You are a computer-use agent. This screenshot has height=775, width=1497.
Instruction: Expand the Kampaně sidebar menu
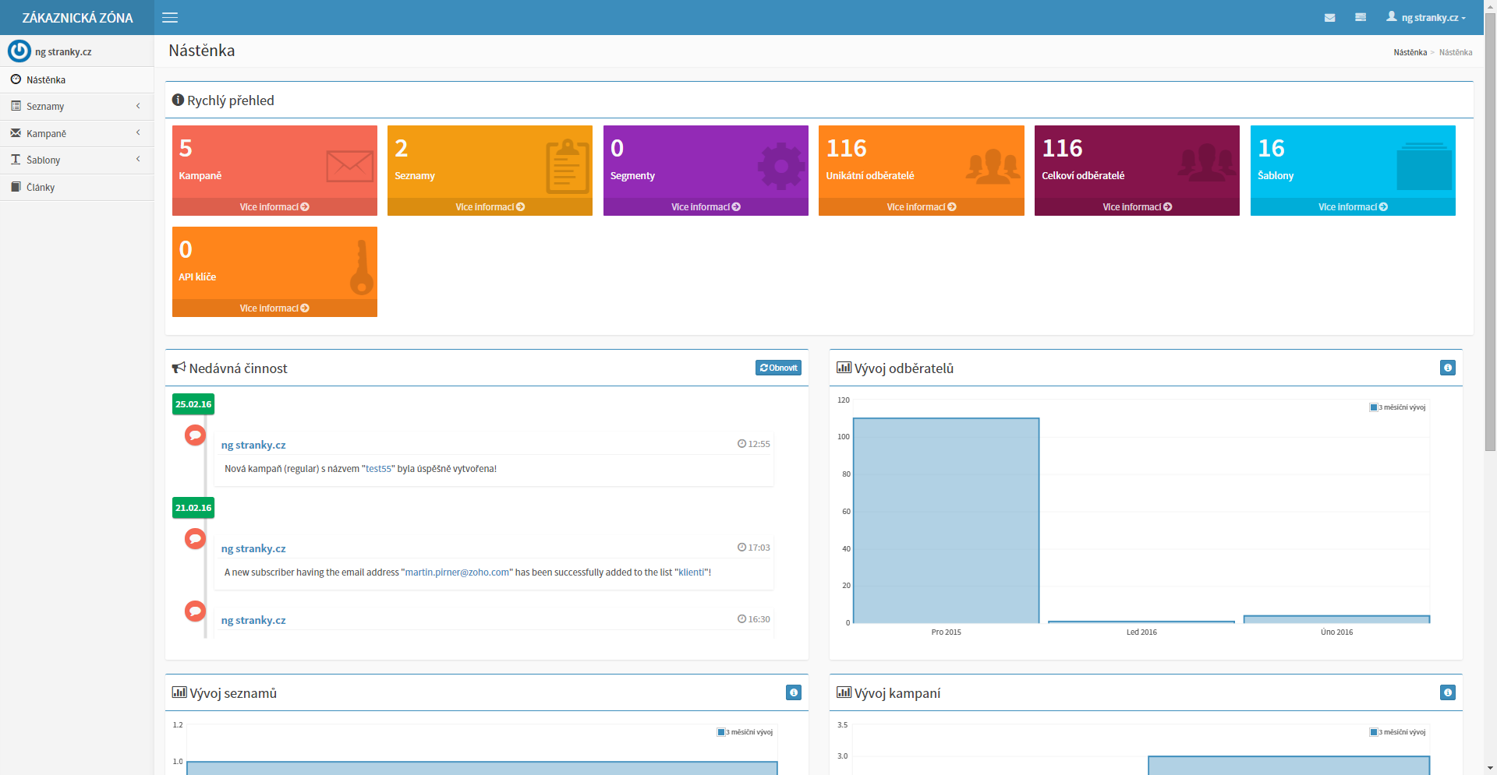tap(76, 133)
